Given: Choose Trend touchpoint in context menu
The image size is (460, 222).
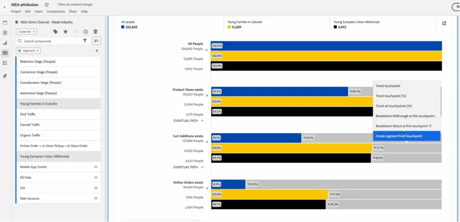Looking at the screenshot, I should [x=406, y=86].
